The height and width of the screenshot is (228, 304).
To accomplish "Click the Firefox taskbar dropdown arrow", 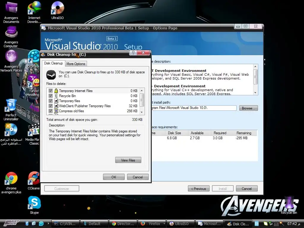I will 164,224.
